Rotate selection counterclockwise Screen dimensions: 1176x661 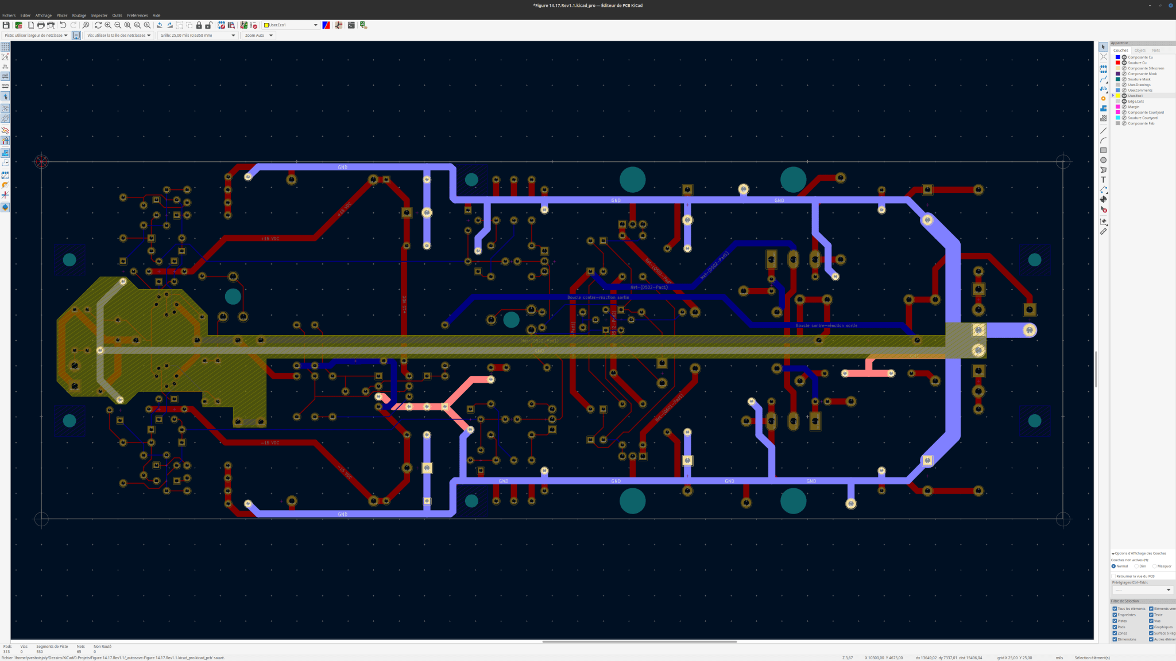160,25
